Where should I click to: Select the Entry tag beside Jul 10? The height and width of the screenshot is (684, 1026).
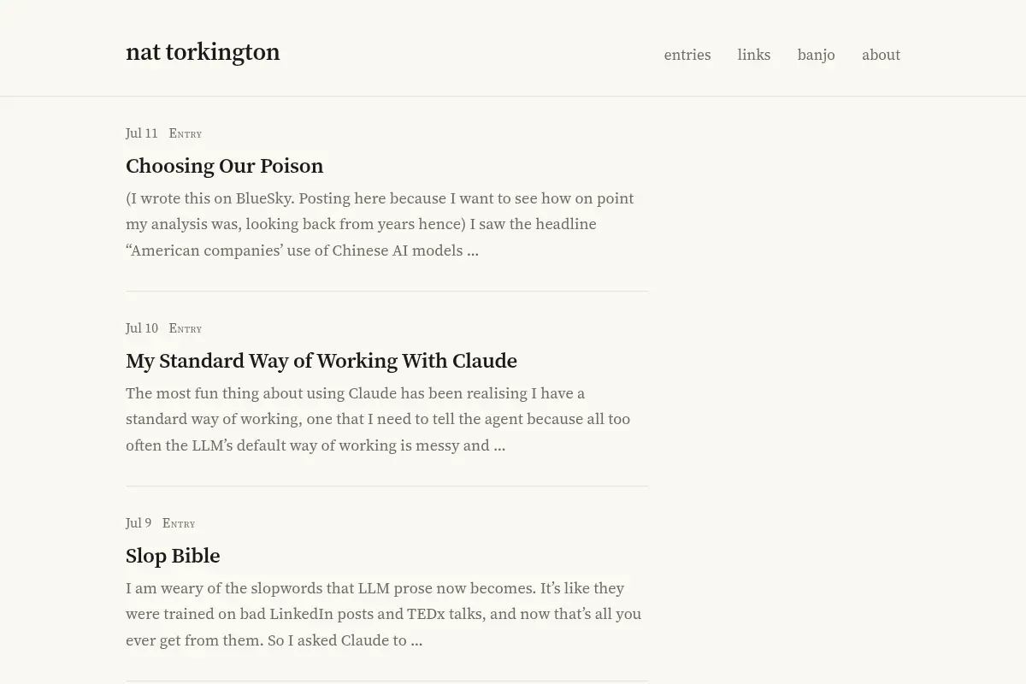[x=186, y=328]
